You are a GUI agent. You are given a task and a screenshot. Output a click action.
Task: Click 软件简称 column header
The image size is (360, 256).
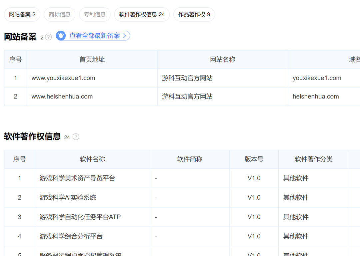click(190, 159)
